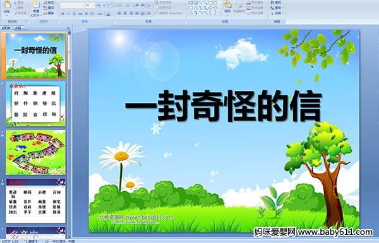Toggle text shadow formatting
379x243 pixels.
point(87,14)
